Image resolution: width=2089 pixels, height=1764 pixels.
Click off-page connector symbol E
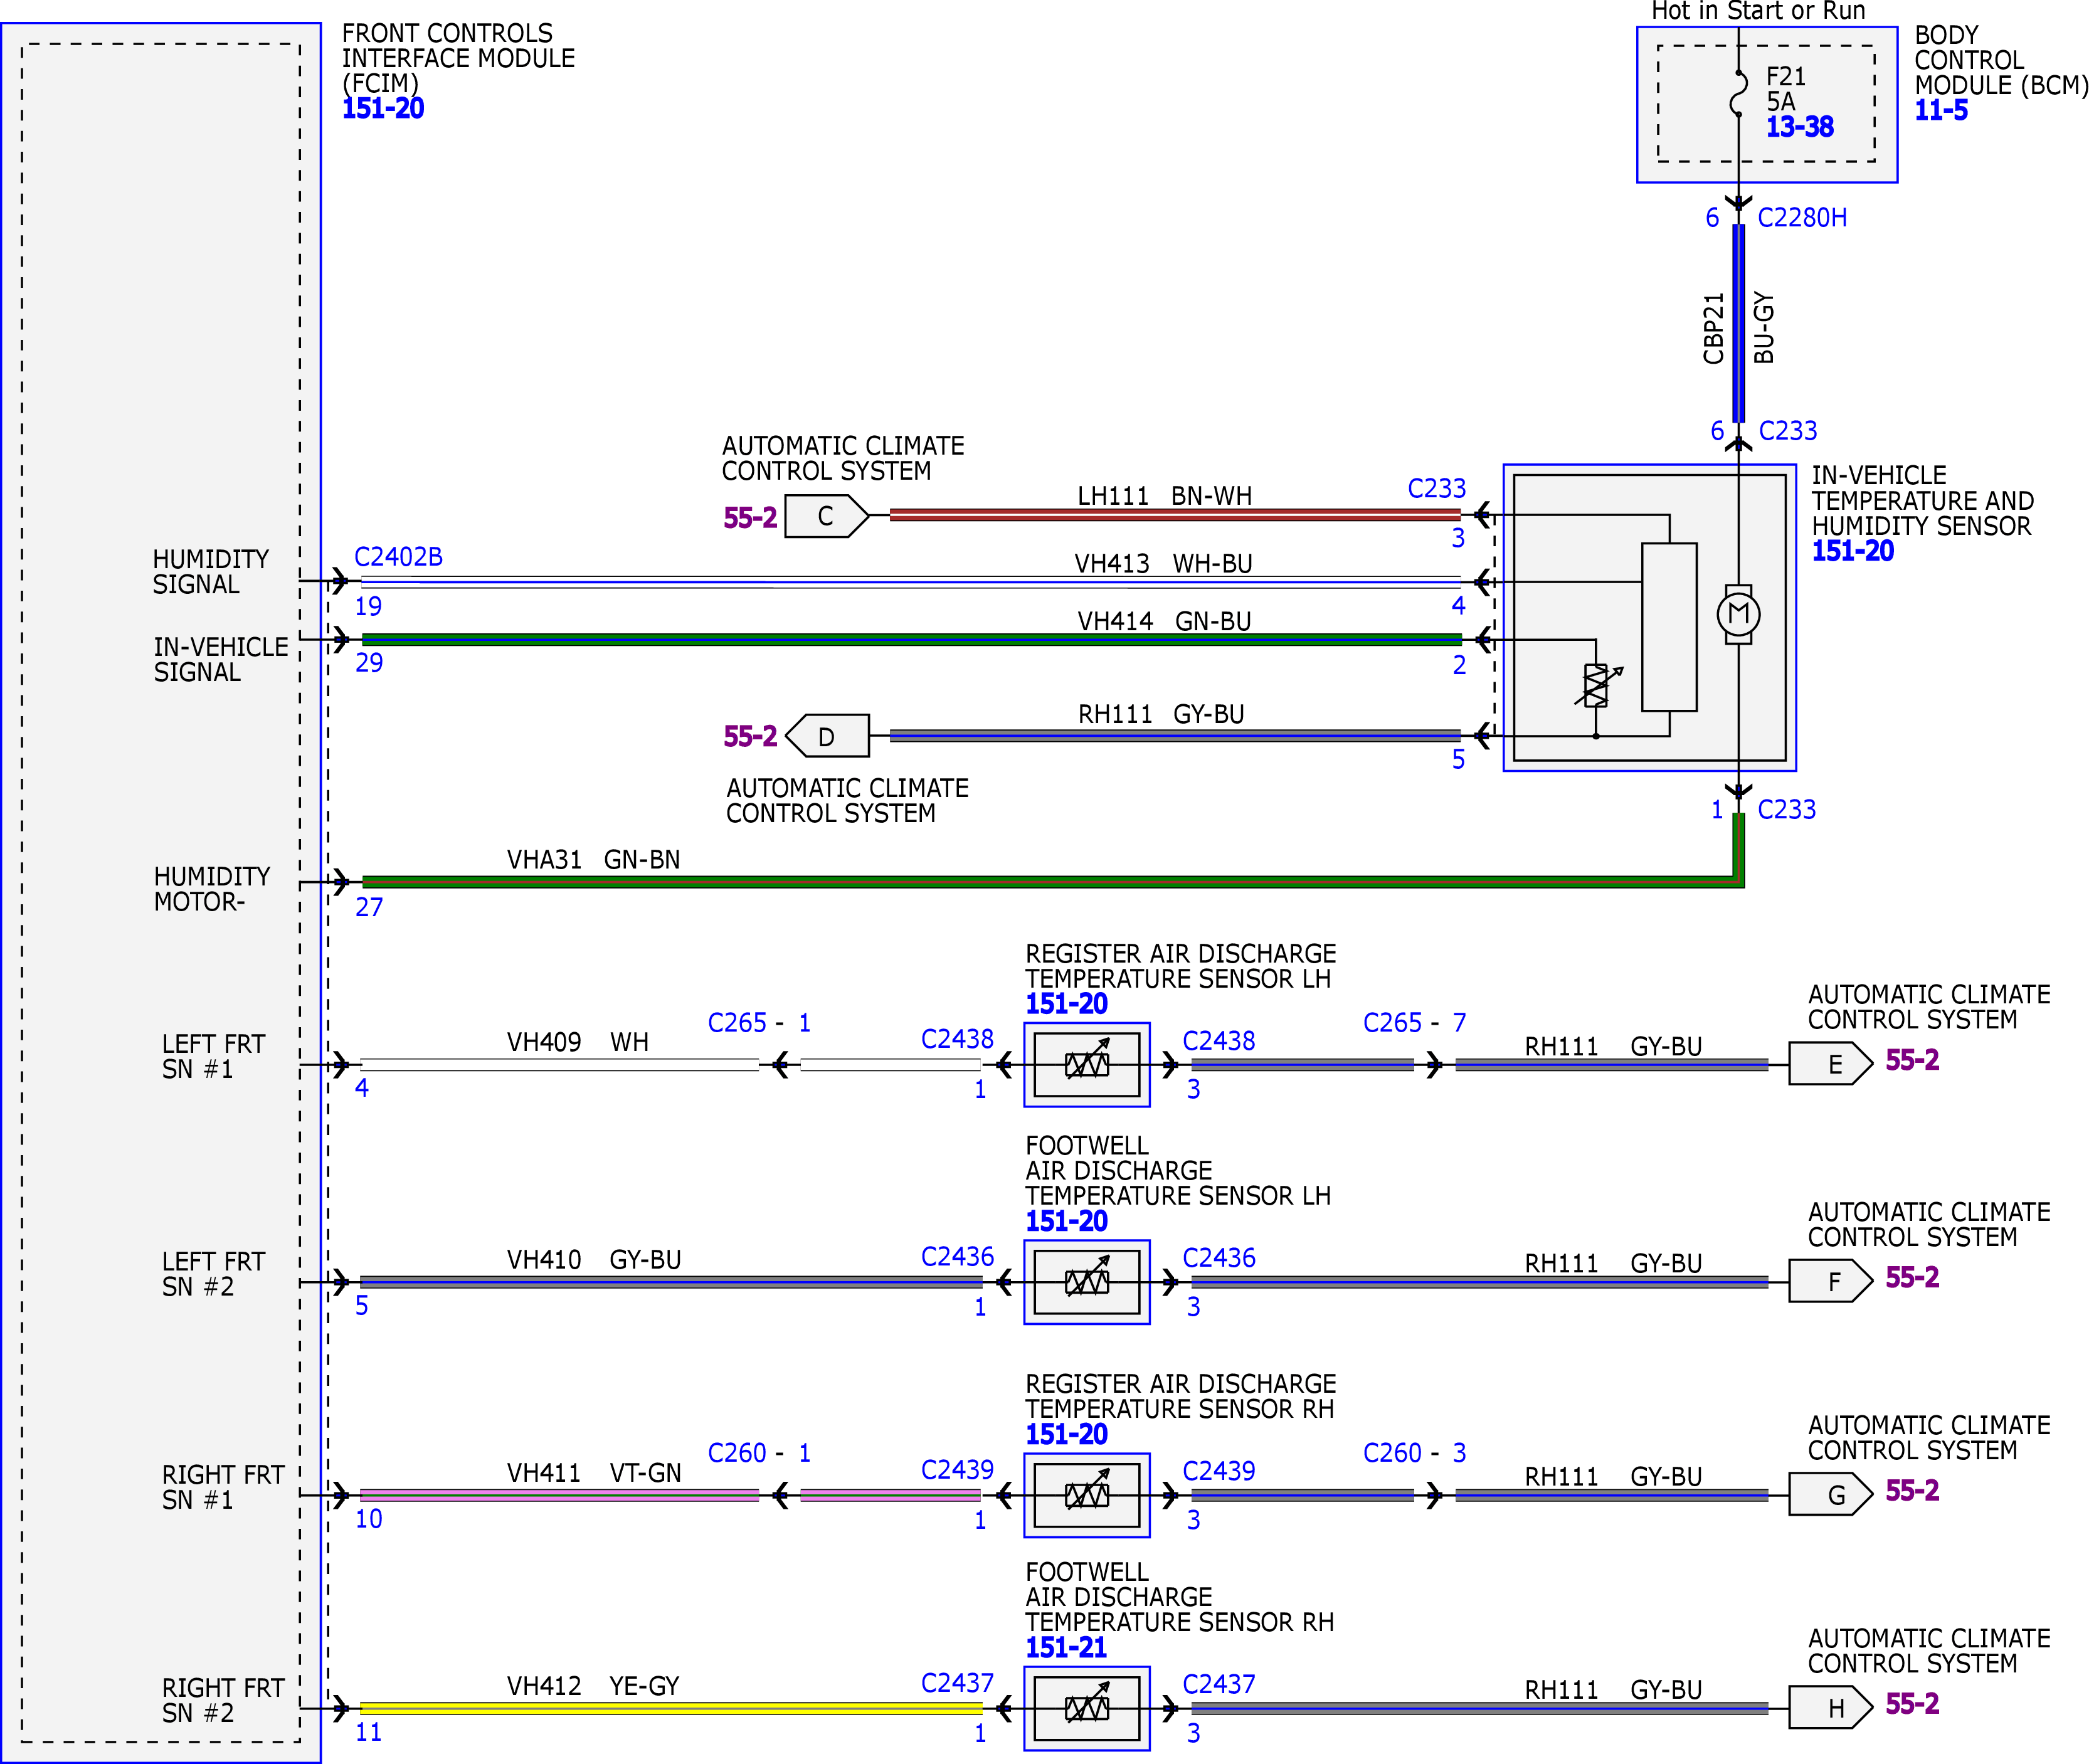[x=1830, y=1063]
